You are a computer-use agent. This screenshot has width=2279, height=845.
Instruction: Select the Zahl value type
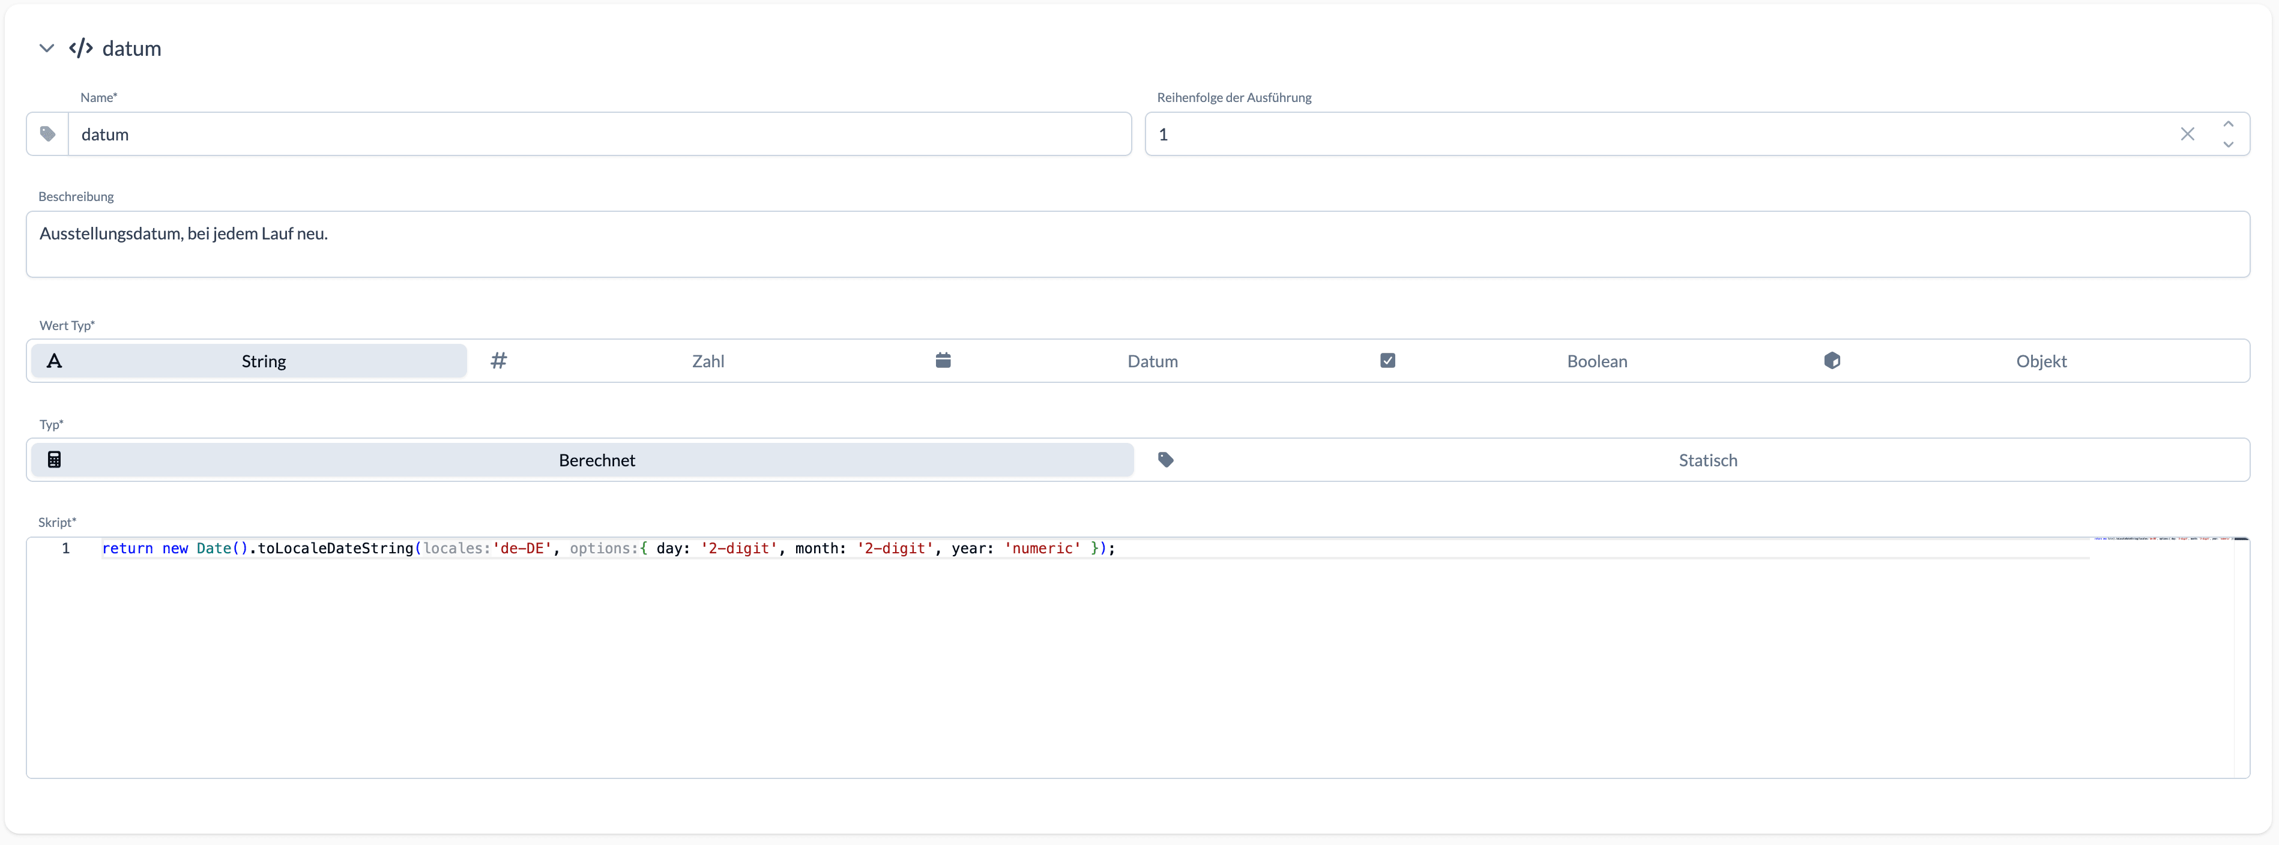point(693,361)
